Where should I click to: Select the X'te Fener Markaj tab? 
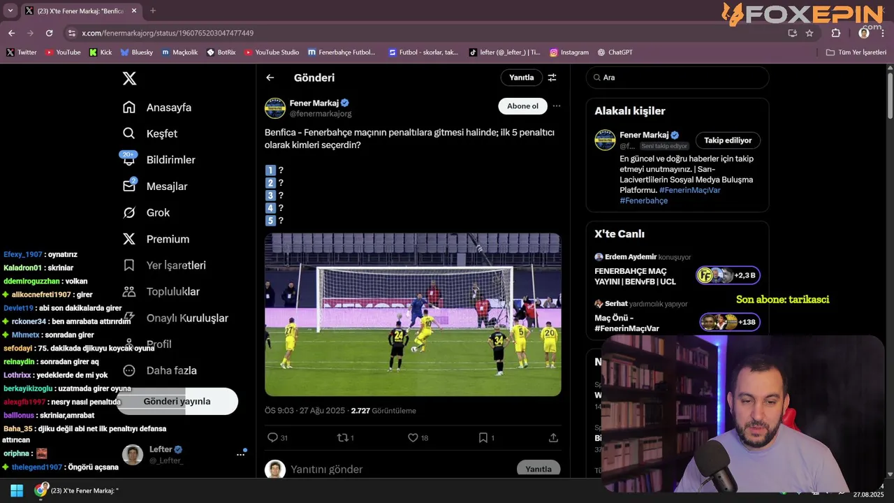coord(80,11)
